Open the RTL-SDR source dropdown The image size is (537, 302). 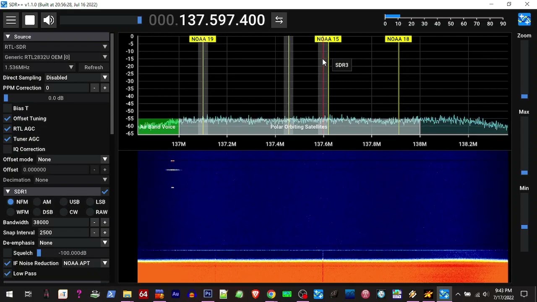(x=56, y=47)
